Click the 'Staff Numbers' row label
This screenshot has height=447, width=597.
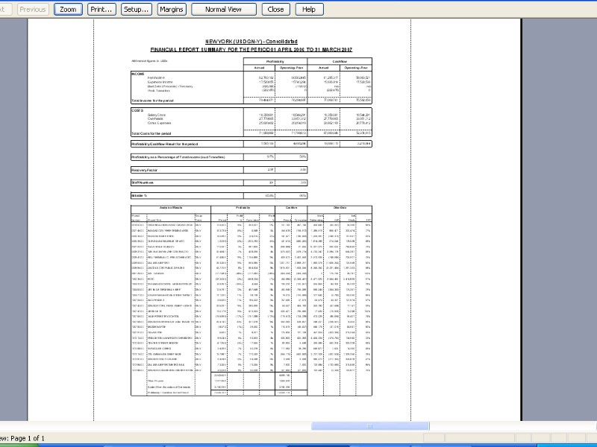click(143, 183)
